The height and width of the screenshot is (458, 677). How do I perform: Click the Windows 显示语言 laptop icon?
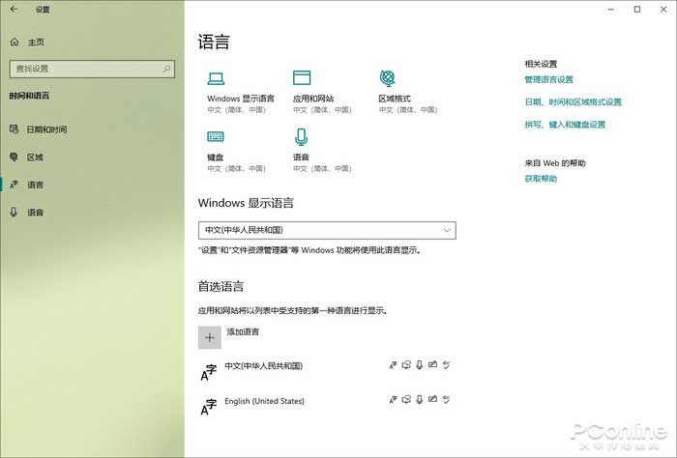[x=216, y=79]
